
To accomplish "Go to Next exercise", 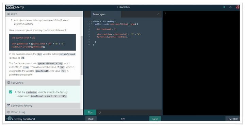I will 155,119.
